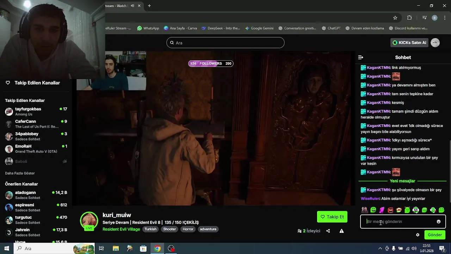
Task: Collapse the Sohbet chat panel icon
Action: tap(360, 57)
